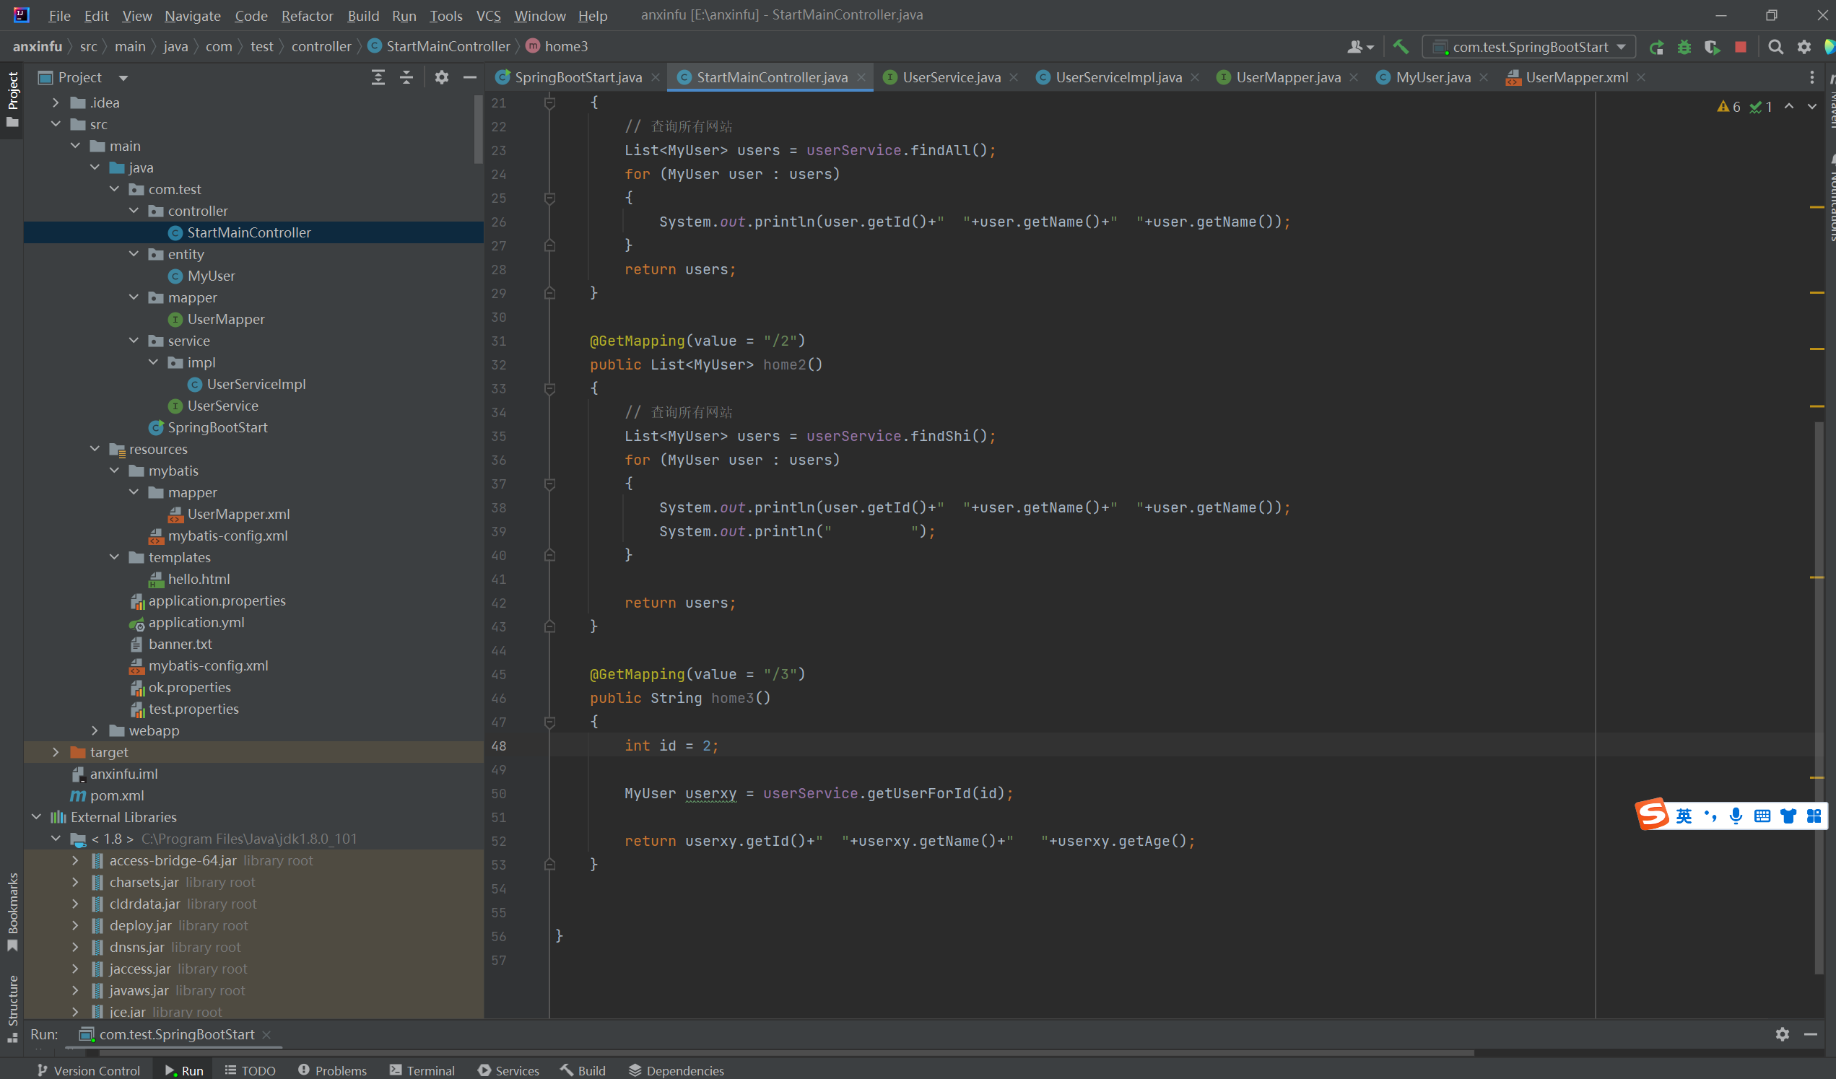
Task: Click the Build hammer icon in toolbar
Action: tap(1400, 47)
